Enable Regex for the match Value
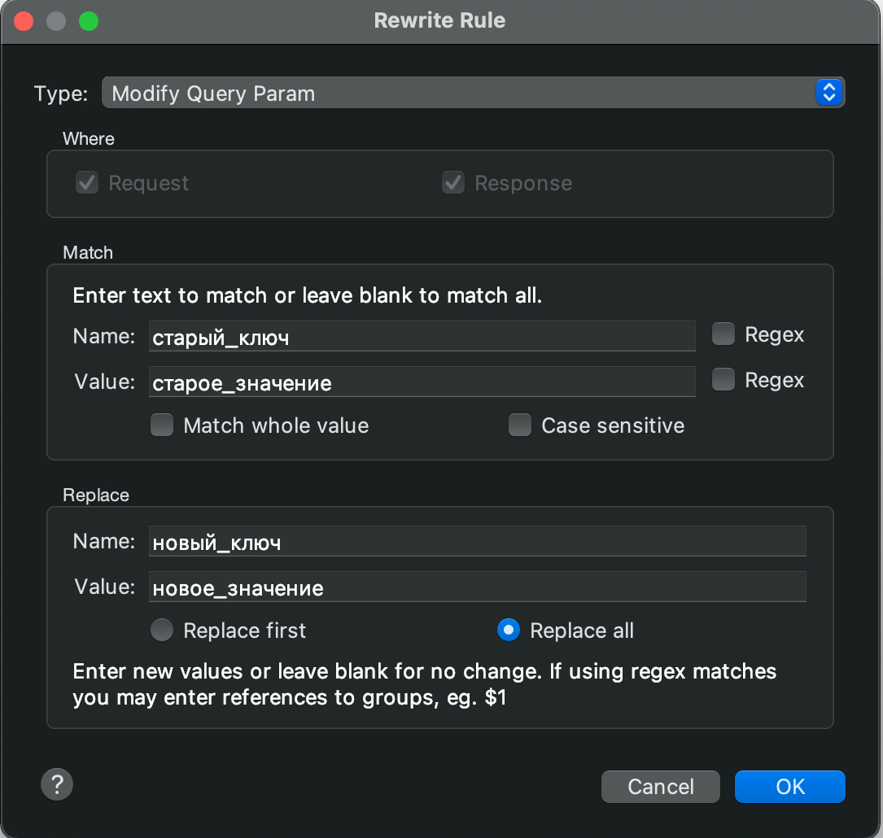Screen dimensions: 883x838 [723, 380]
